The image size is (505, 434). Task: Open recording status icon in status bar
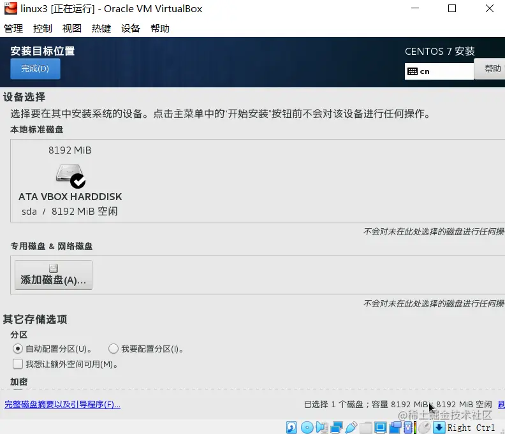click(x=395, y=428)
